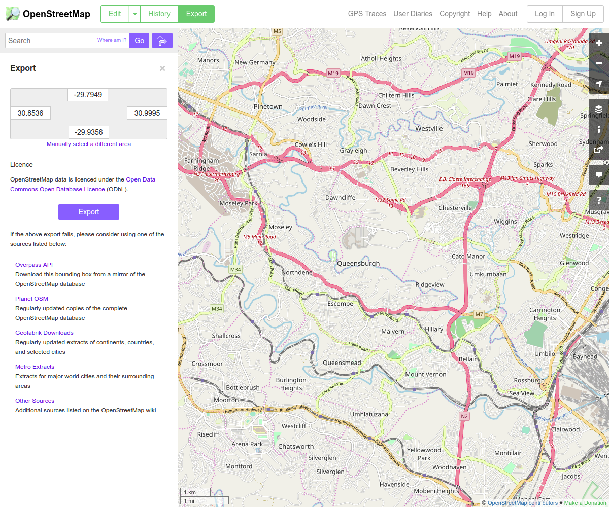
Task: Show my location with the arrow icon
Action: click(599, 84)
